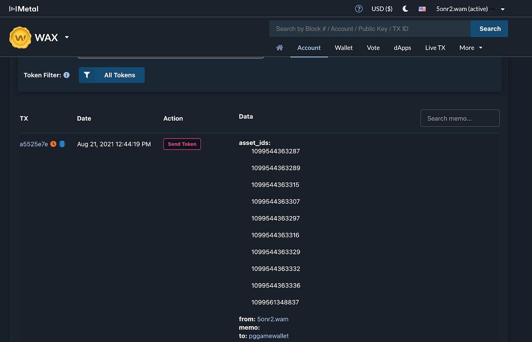Select the Account tab
The width and height of the screenshot is (532, 342).
pyautogui.click(x=309, y=48)
